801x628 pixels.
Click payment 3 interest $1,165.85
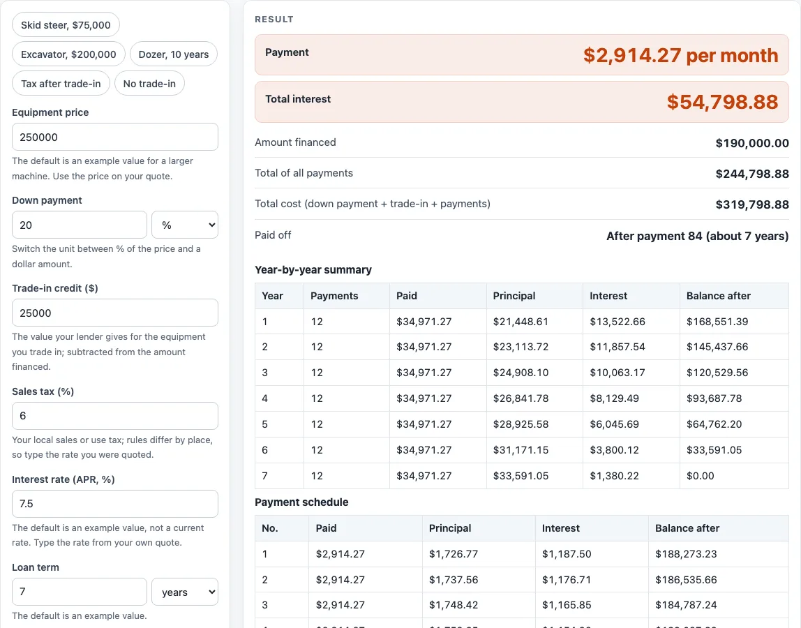tap(567, 605)
